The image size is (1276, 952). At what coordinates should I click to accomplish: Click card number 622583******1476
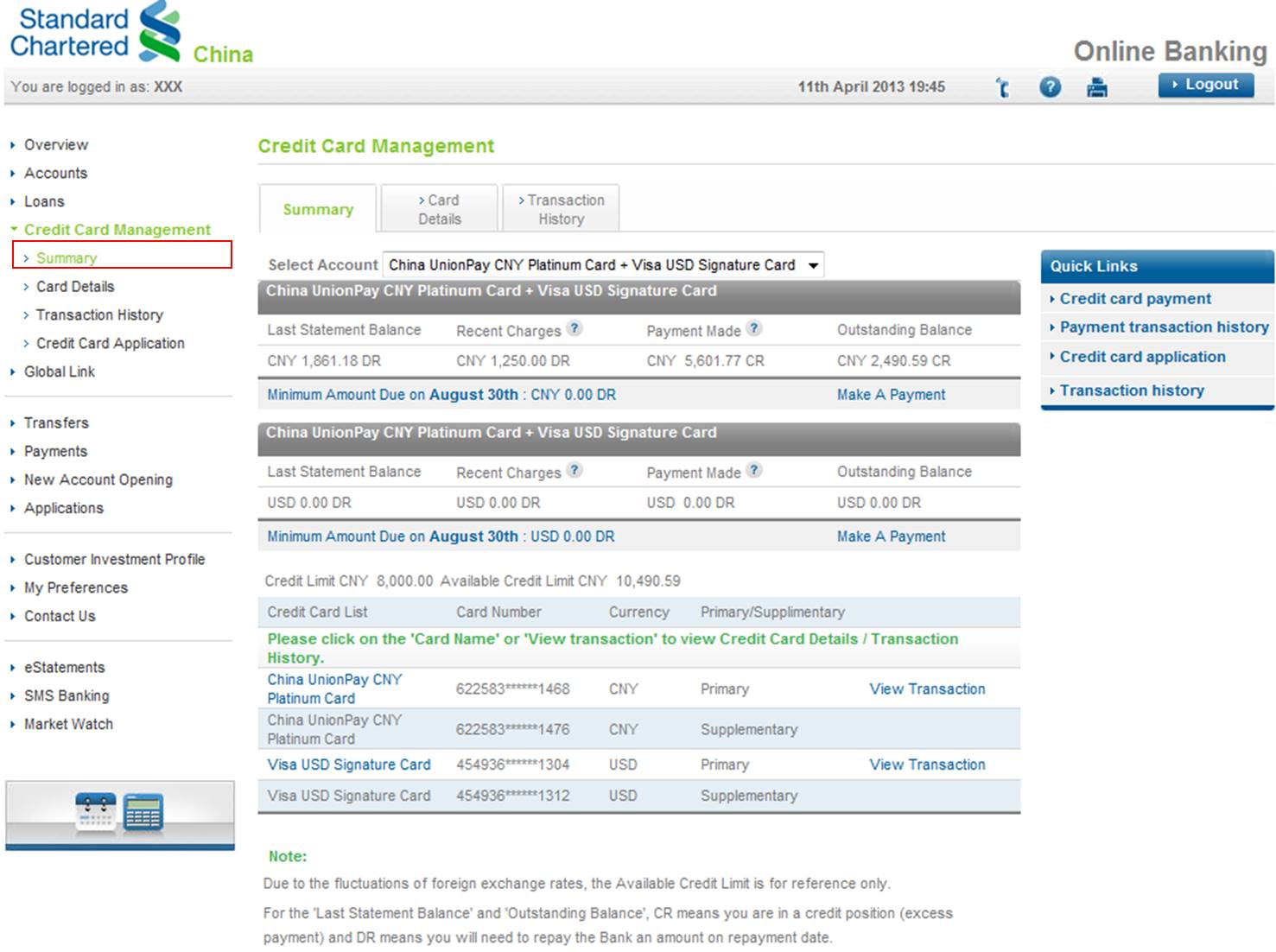tap(512, 729)
